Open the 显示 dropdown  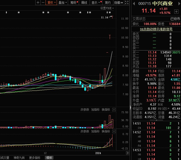click(x=96, y=2)
